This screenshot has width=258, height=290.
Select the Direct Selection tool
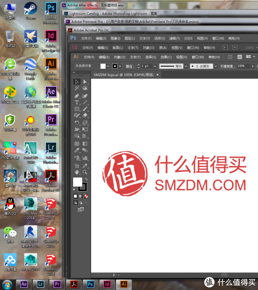85,82
